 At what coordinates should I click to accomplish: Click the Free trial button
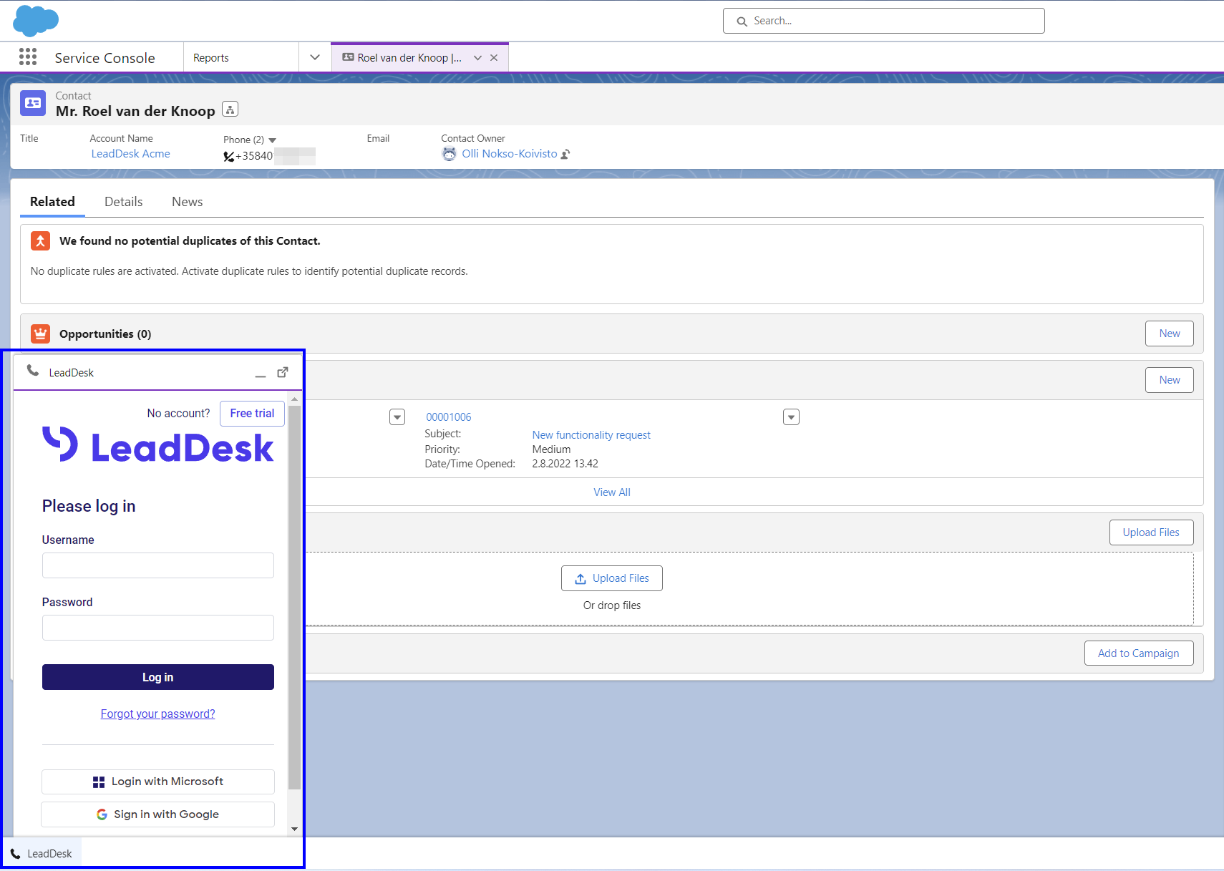click(x=252, y=414)
